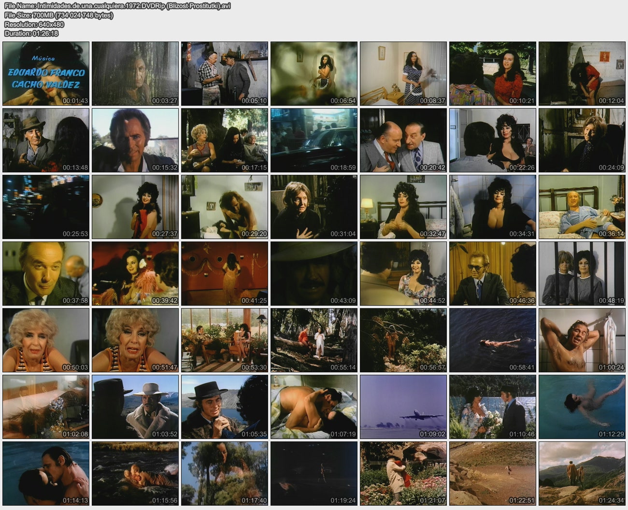Open the thumbnail timestamped 00:50:03

click(46, 340)
